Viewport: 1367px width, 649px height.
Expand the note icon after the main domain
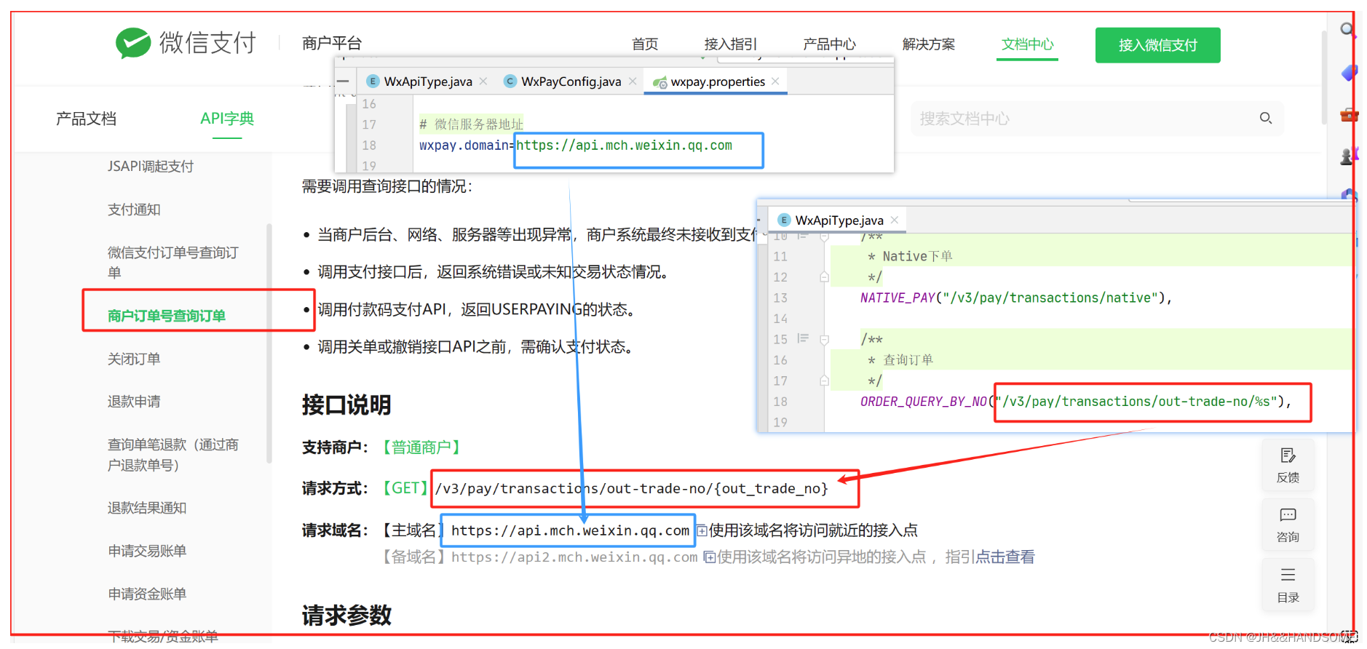click(x=702, y=530)
